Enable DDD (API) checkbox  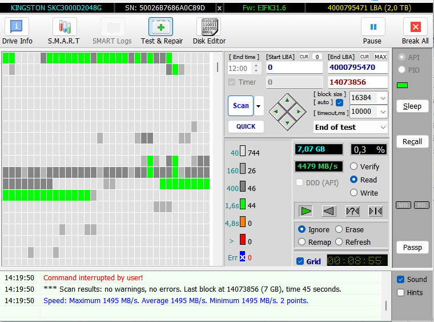(299, 182)
